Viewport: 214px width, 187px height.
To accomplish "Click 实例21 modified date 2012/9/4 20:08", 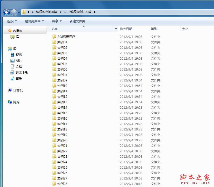I will click(x=131, y=146).
